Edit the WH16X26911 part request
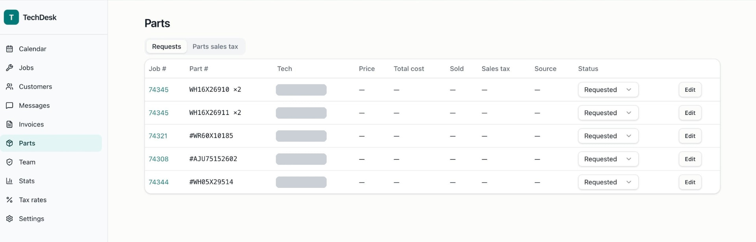Screen dimensions: 756x242 690,113
